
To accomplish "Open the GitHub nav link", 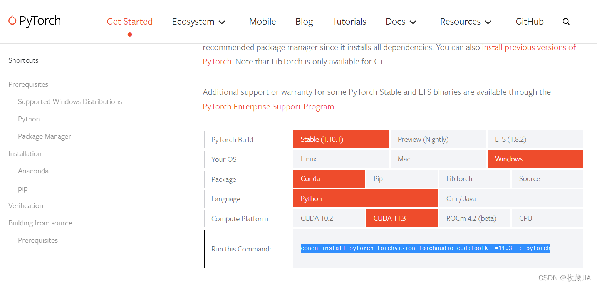I will (530, 22).
